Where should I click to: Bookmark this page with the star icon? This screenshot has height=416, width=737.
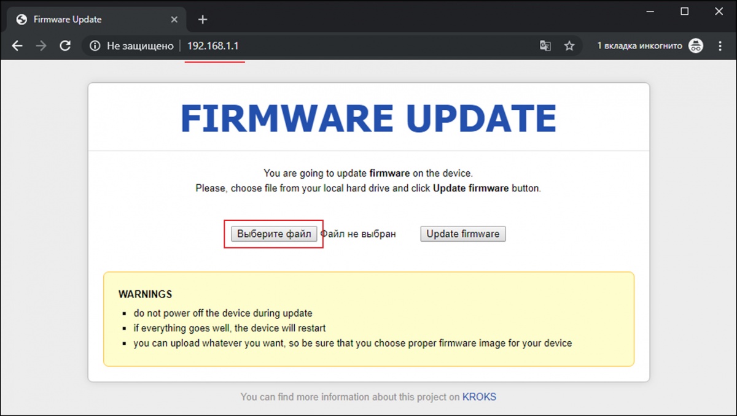pos(569,46)
